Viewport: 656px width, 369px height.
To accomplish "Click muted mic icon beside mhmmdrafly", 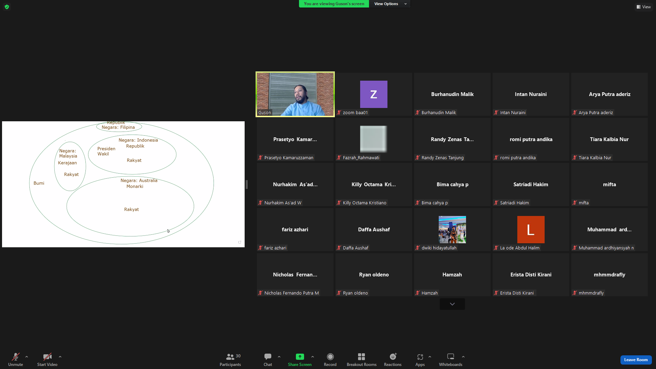I will tap(575, 293).
